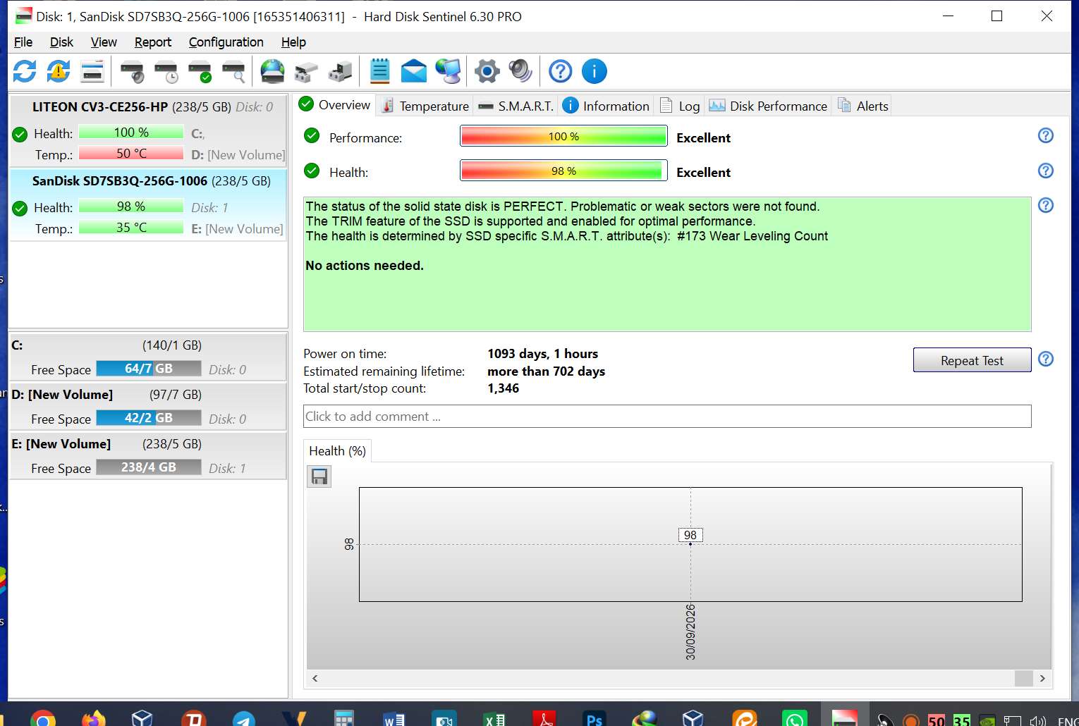The image size is (1079, 726).
Task: Click the speaker toolbar icon
Action: [x=520, y=71]
